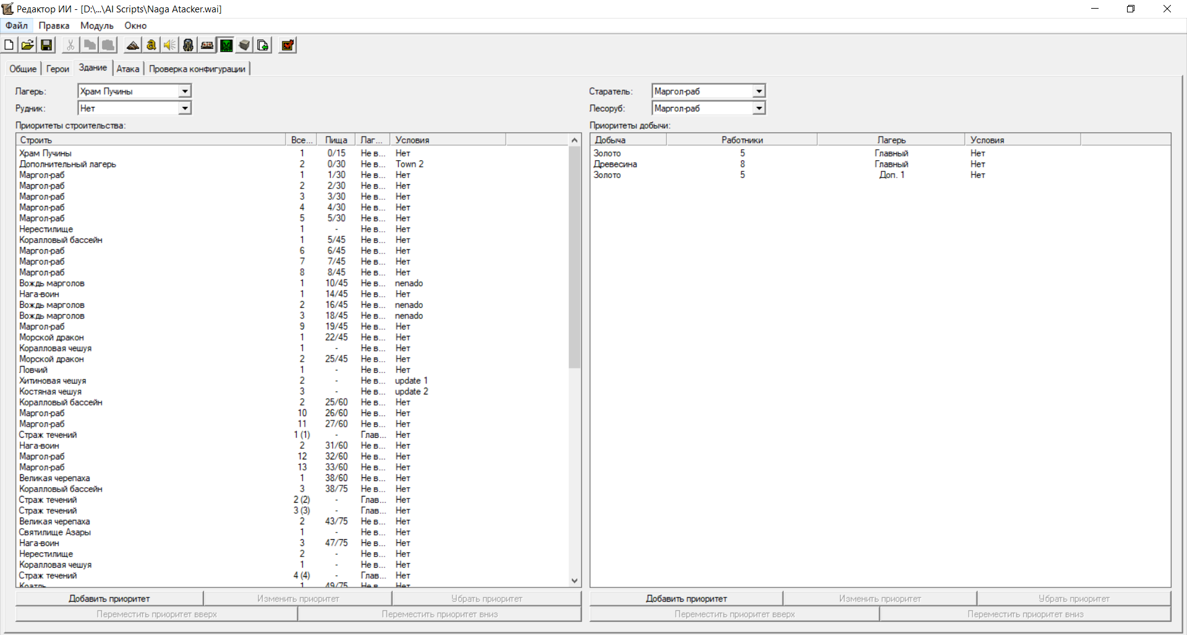Open a file with the folder icon
The height and width of the screenshot is (635, 1187).
point(28,45)
